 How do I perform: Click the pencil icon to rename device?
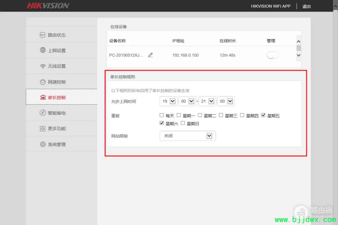(151, 55)
